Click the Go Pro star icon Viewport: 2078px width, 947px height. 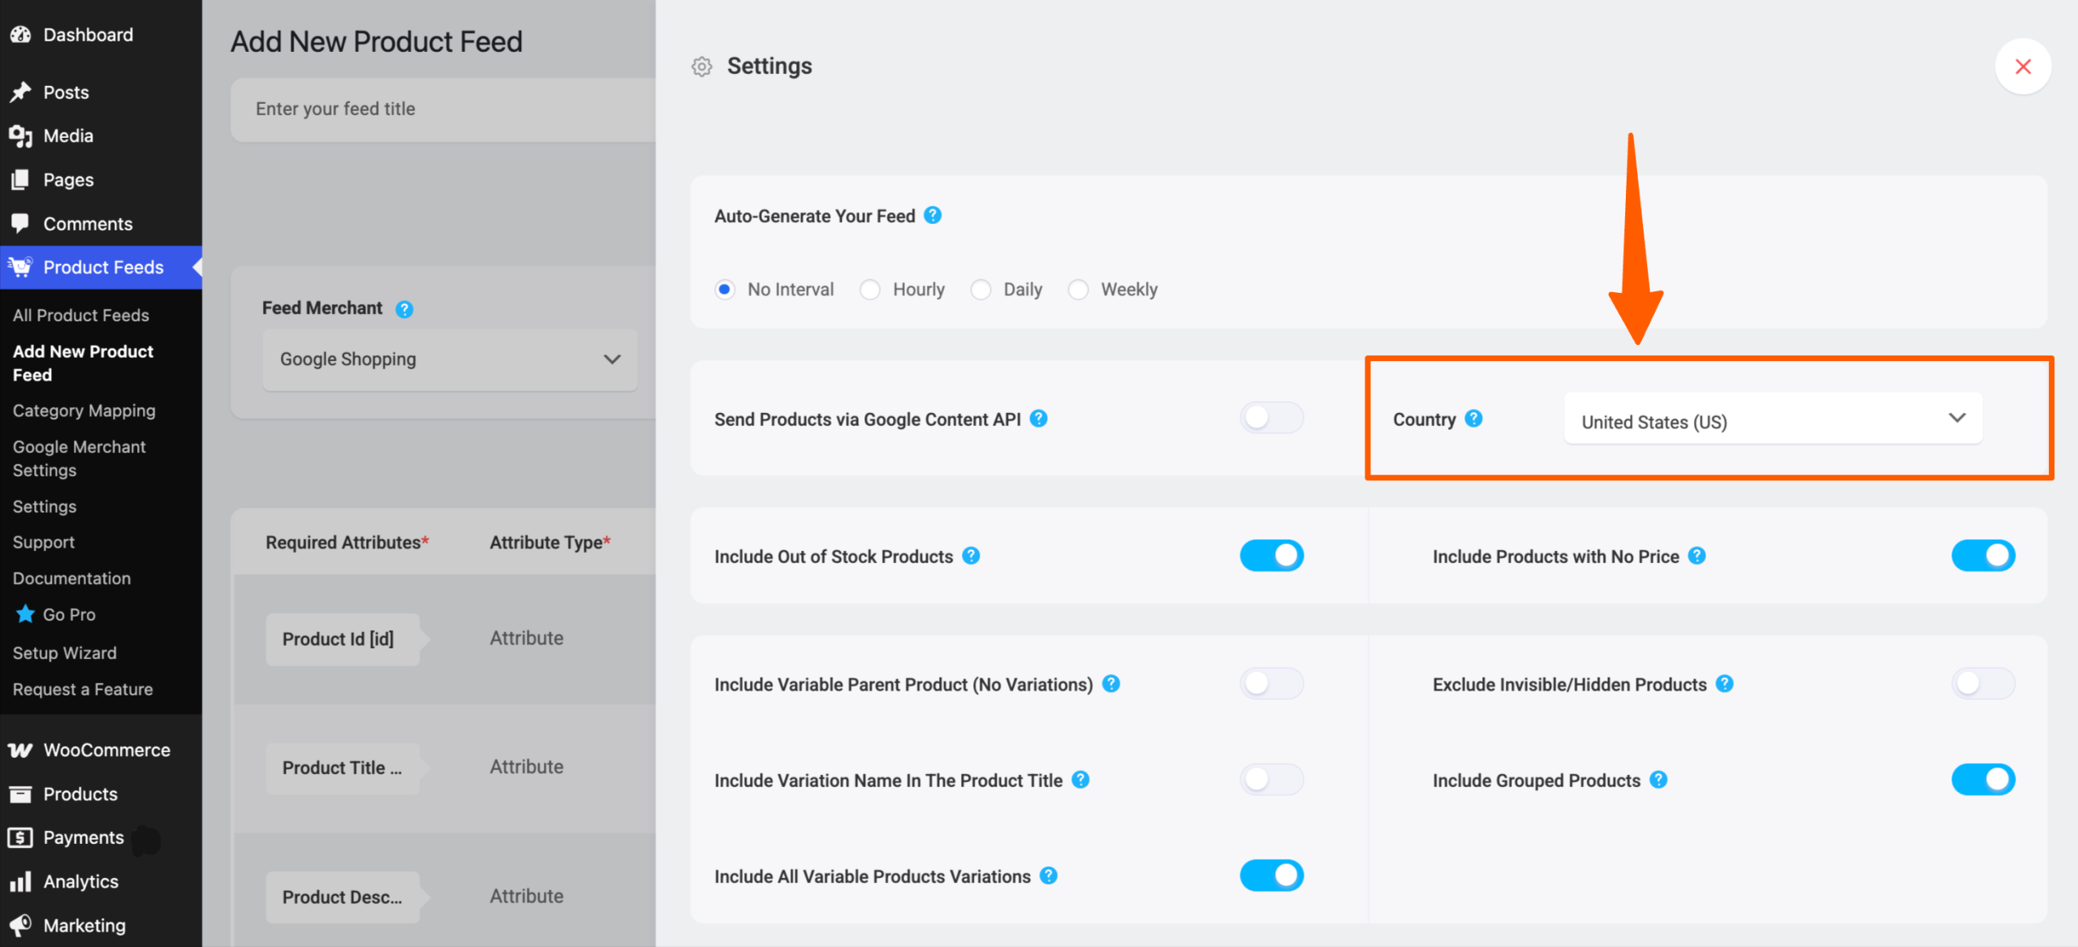[25, 614]
